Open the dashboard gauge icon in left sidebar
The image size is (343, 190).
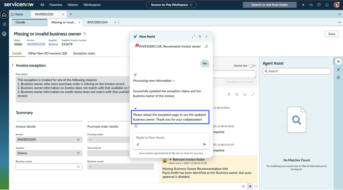[4, 34]
